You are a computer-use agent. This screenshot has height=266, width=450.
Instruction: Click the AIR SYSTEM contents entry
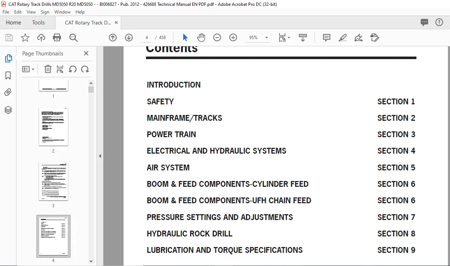tap(168, 167)
